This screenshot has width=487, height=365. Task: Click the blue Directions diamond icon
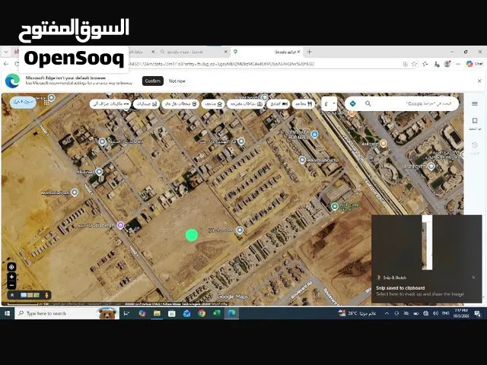pos(353,103)
